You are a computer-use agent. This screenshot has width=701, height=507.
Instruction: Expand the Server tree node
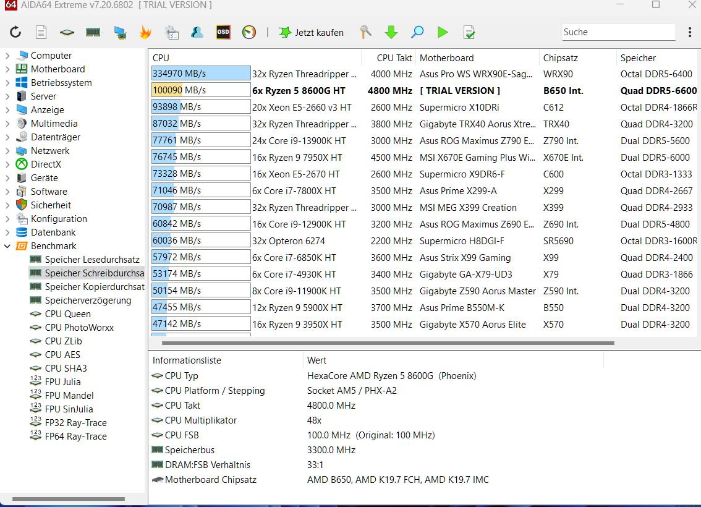pyautogui.click(x=7, y=96)
